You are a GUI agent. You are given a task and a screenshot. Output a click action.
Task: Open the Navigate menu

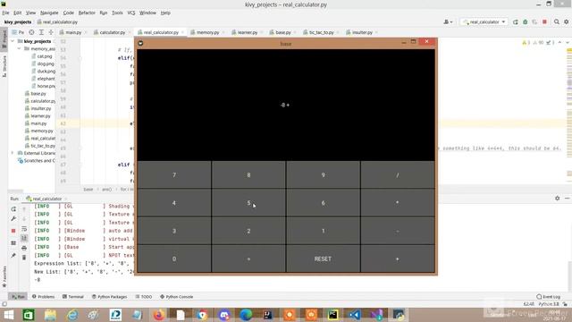[49, 13]
